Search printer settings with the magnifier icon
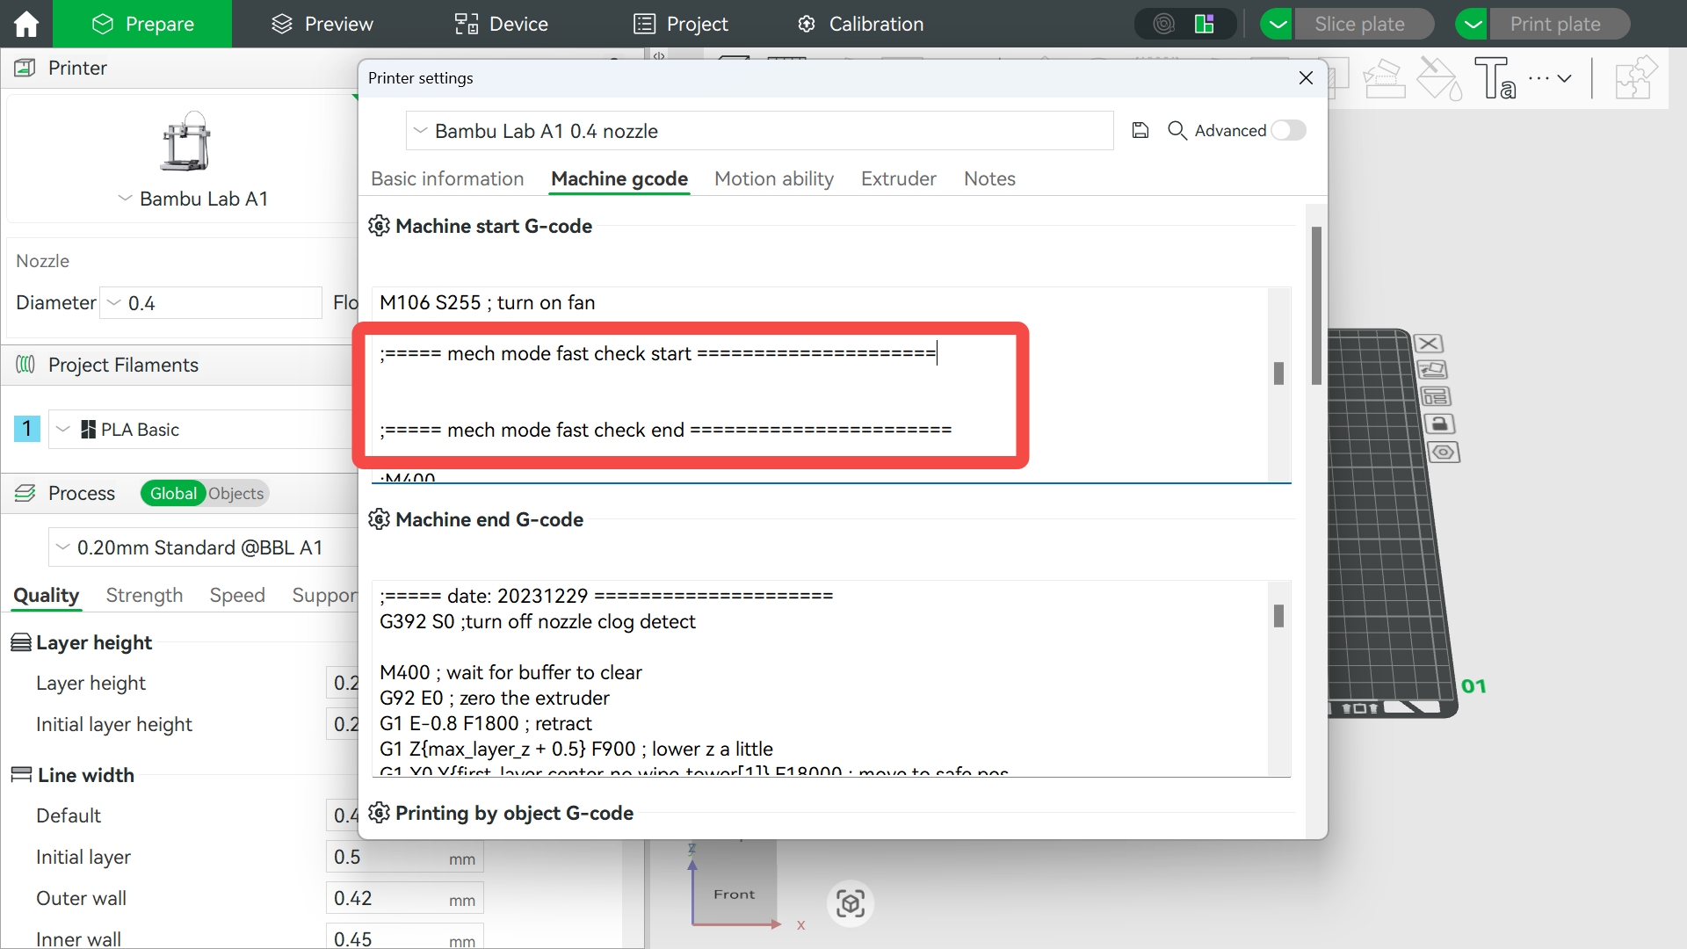Screen dimensions: 1687x949 (1177, 131)
